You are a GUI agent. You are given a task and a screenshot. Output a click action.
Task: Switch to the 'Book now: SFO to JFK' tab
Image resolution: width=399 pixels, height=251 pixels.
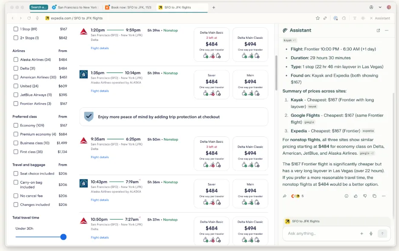[x=129, y=7]
